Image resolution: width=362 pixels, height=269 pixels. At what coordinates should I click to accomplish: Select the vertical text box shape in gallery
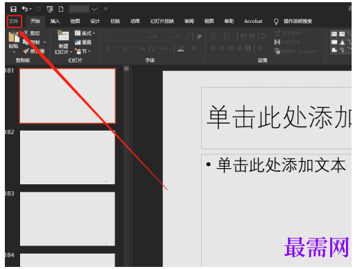(342, 34)
